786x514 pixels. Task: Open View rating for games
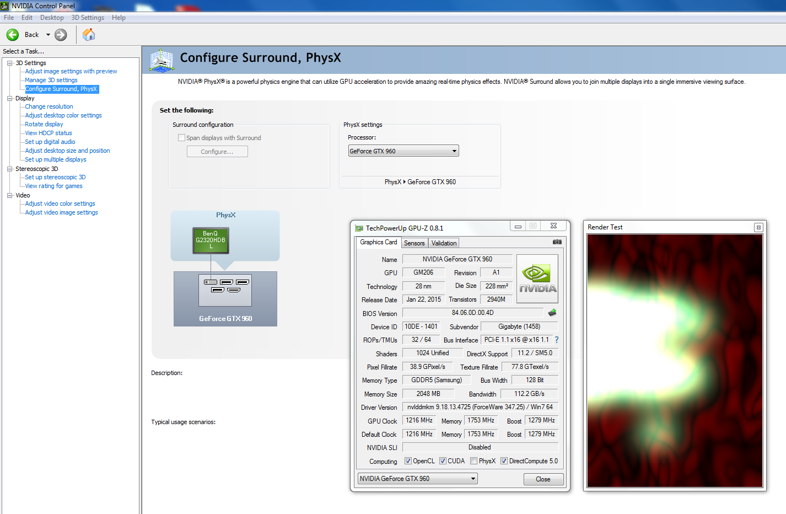53,186
